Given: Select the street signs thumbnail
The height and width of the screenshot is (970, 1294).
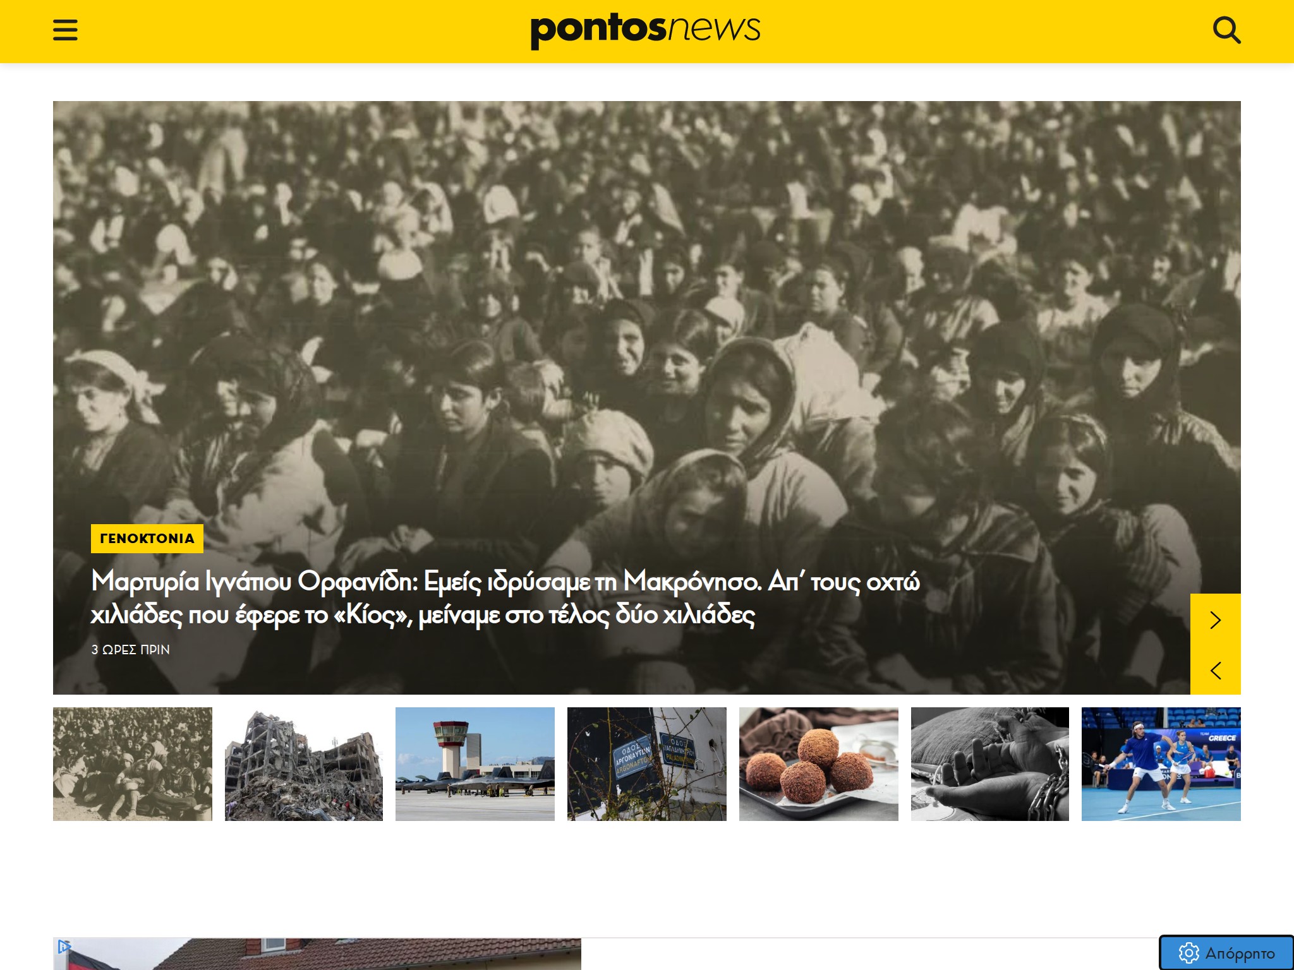Looking at the screenshot, I should [x=647, y=764].
